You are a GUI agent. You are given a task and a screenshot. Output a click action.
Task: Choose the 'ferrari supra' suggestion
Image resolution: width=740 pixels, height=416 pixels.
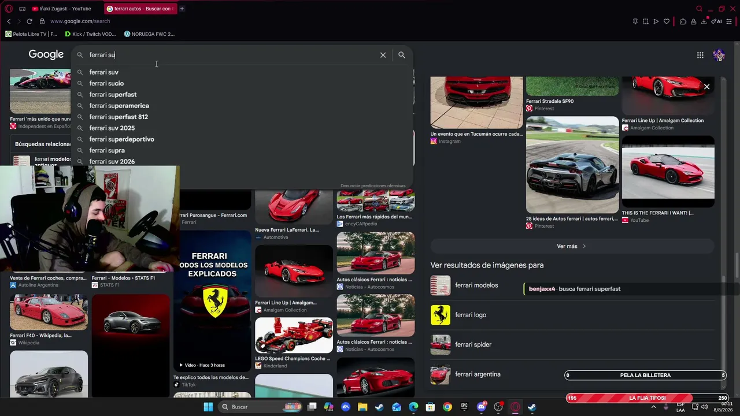242,150
